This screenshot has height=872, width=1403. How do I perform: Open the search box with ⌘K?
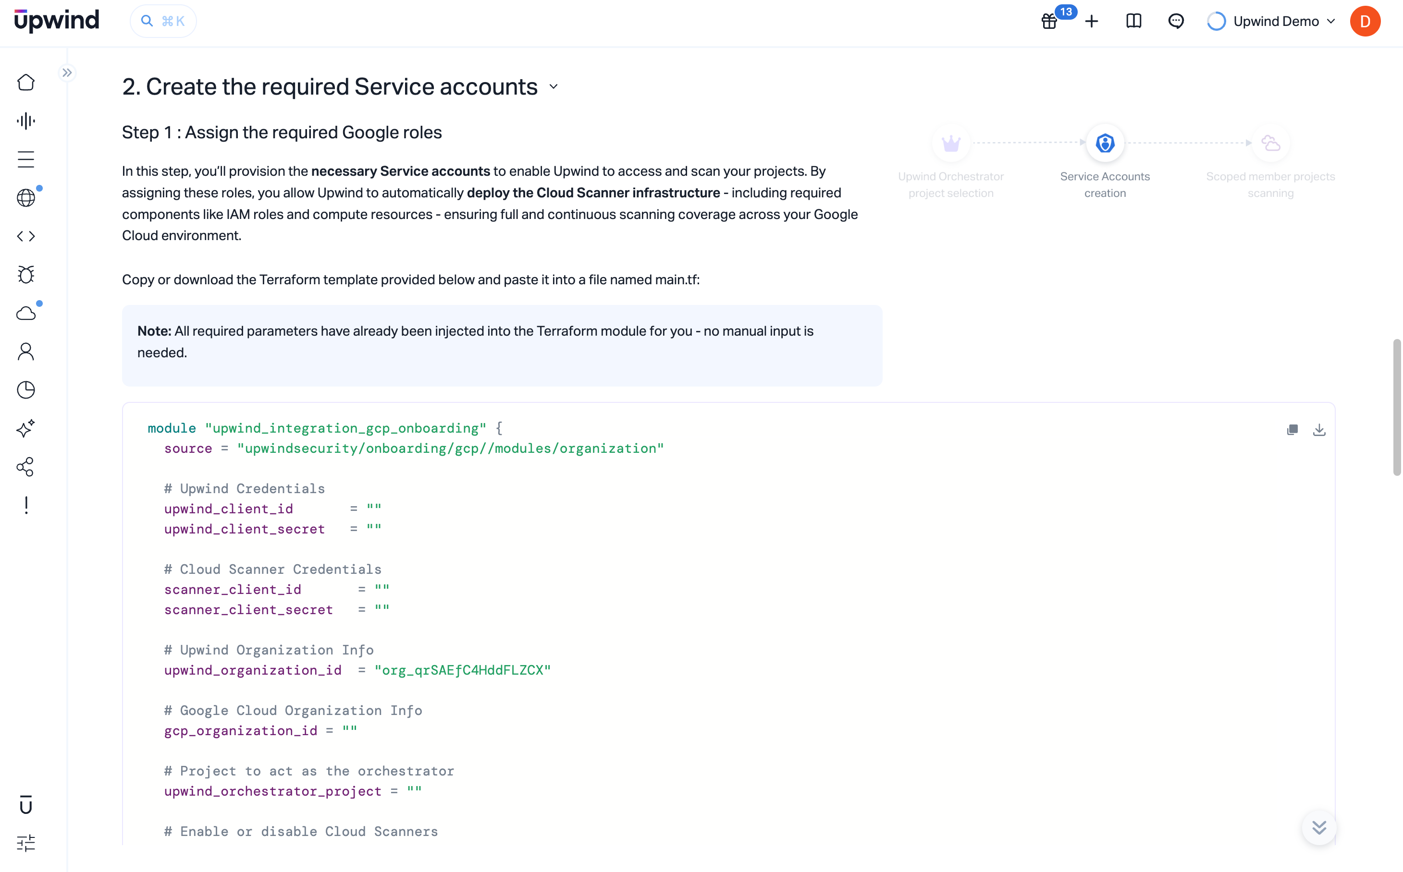[x=163, y=21]
